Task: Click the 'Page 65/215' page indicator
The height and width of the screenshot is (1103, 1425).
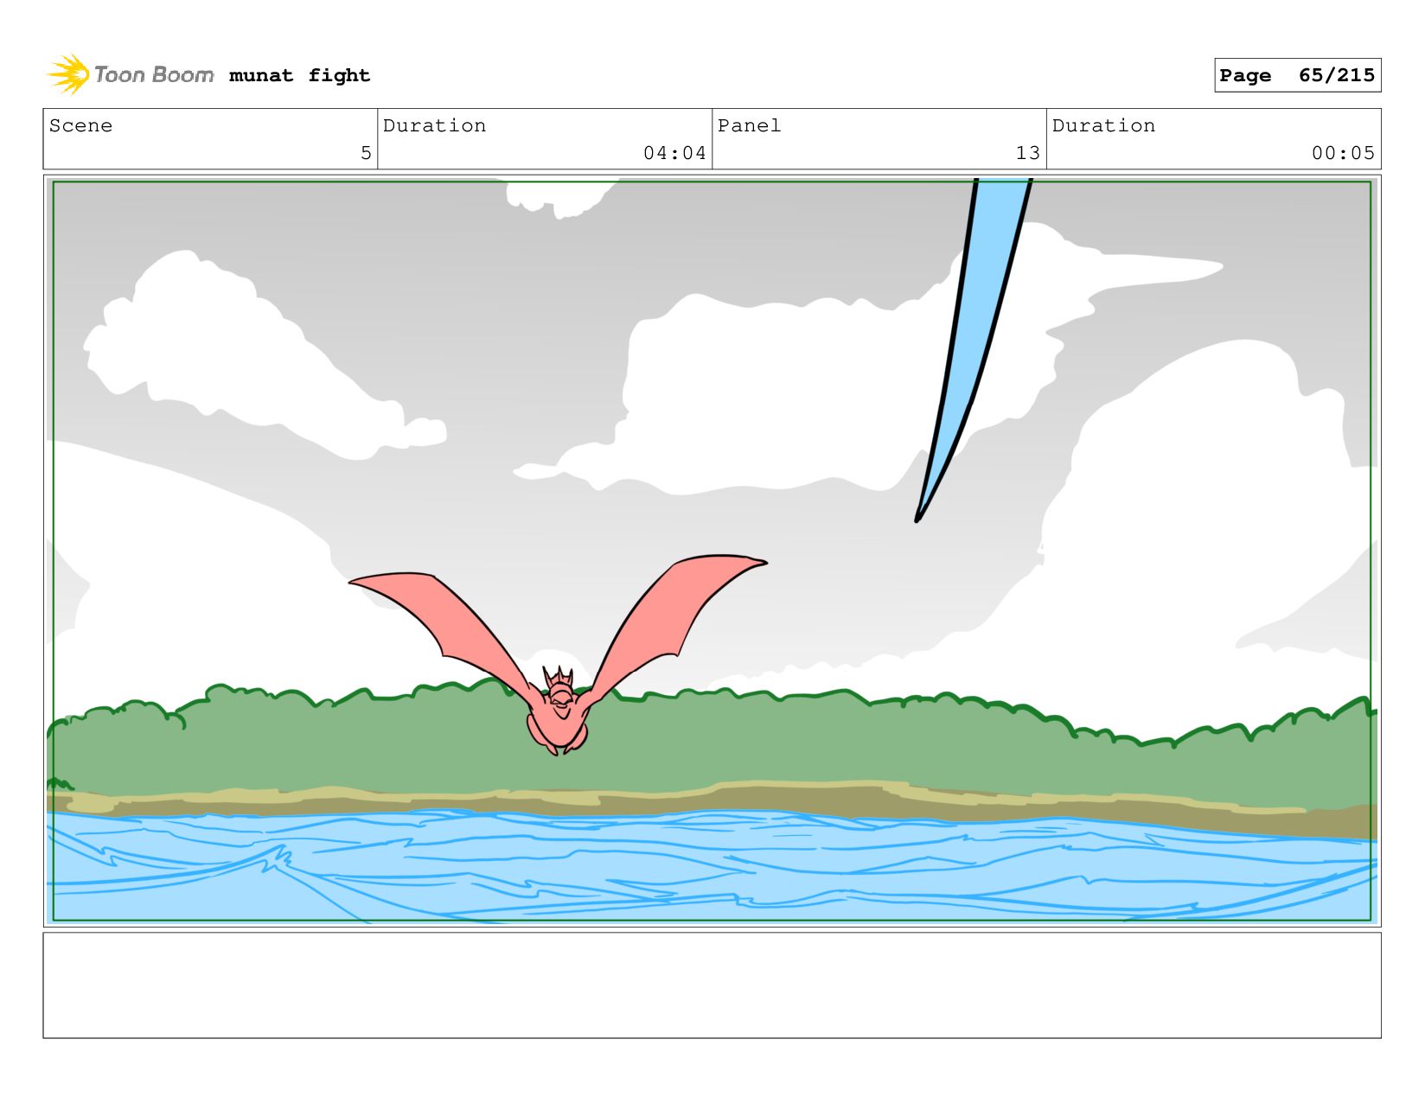Action: (1297, 75)
